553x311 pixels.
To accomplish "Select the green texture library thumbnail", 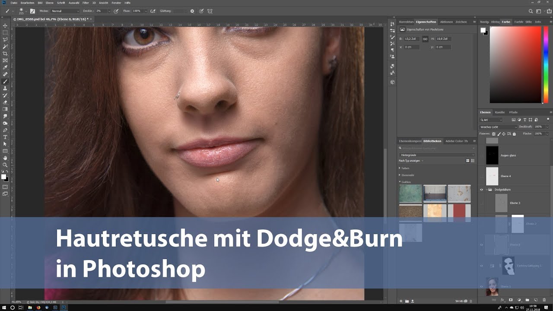I will pos(410,193).
